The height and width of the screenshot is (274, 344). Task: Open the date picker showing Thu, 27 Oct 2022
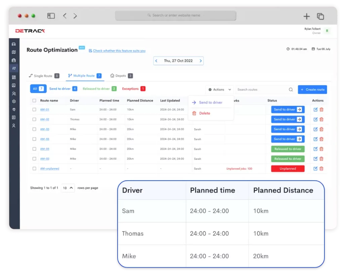(x=178, y=61)
